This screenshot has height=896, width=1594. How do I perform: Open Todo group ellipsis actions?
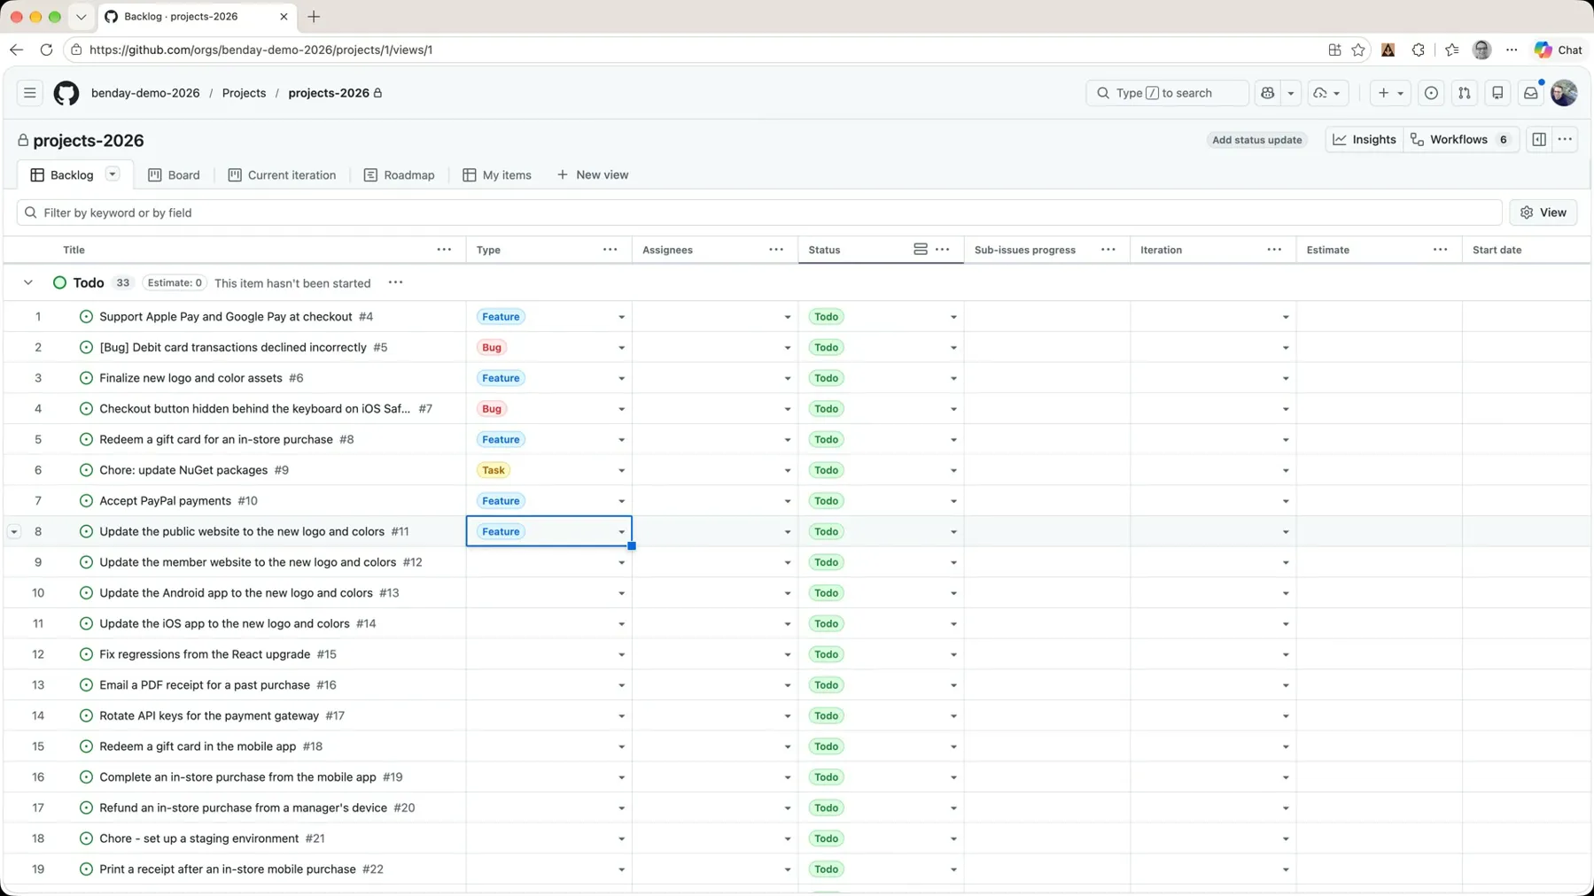[395, 282]
